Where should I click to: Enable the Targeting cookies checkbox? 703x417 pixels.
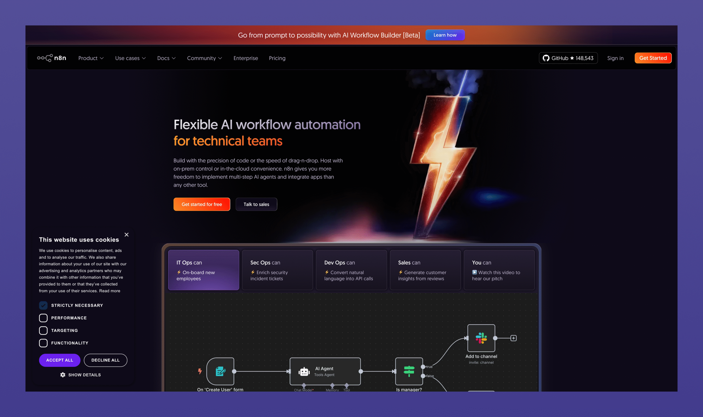(43, 330)
